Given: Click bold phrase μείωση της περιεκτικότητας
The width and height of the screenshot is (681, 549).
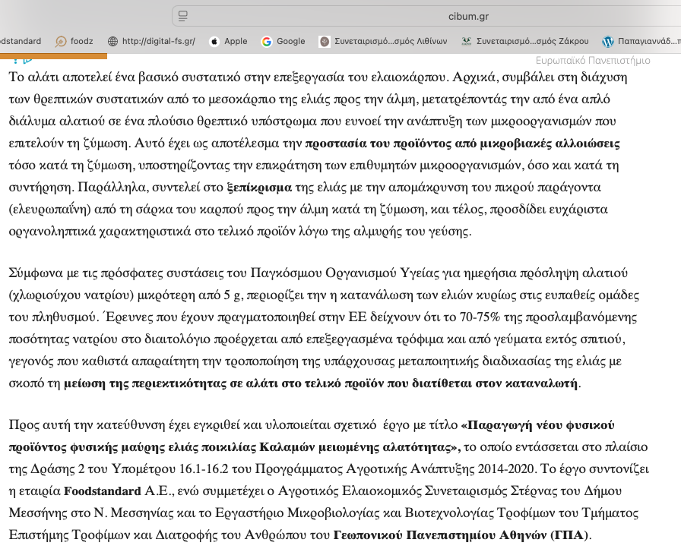Looking at the screenshot, I should click(152, 383).
